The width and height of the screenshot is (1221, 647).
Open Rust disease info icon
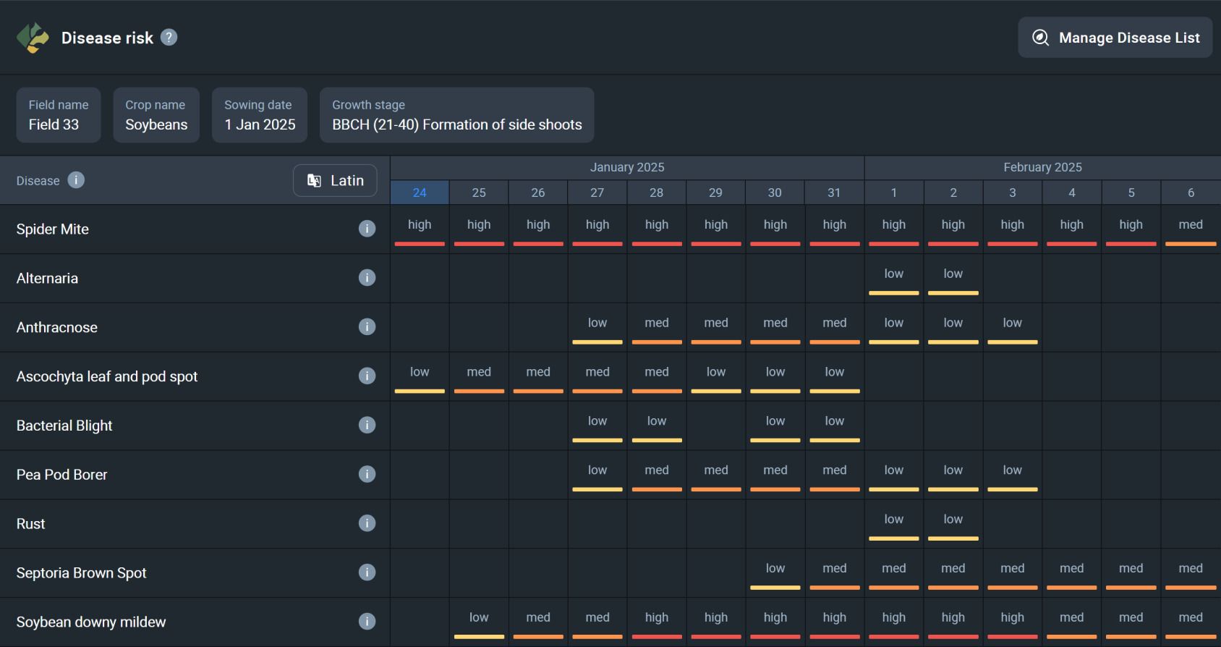[367, 523]
